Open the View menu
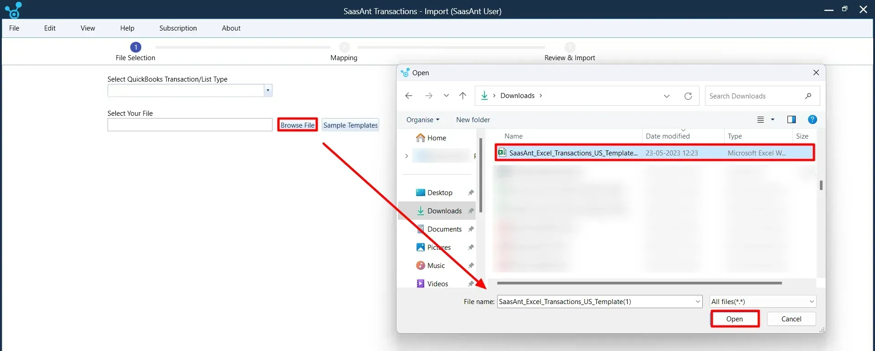Viewport: 875px width, 351px height. point(88,28)
